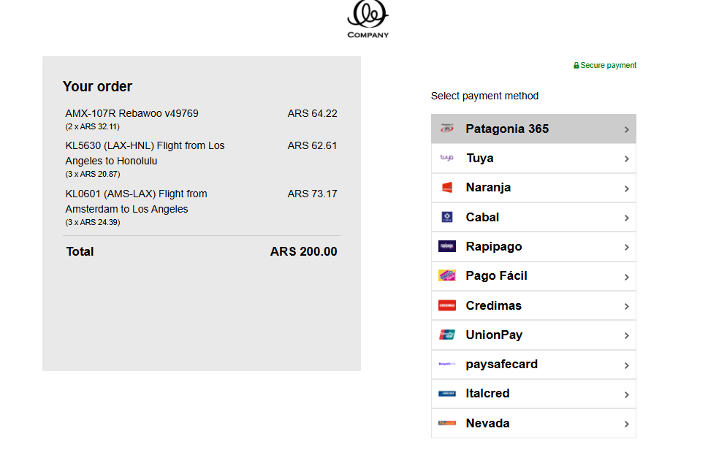Viewport: 727px width, 469px height.
Task: Click the Naranja red logo icon
Action: pos(447,188)
